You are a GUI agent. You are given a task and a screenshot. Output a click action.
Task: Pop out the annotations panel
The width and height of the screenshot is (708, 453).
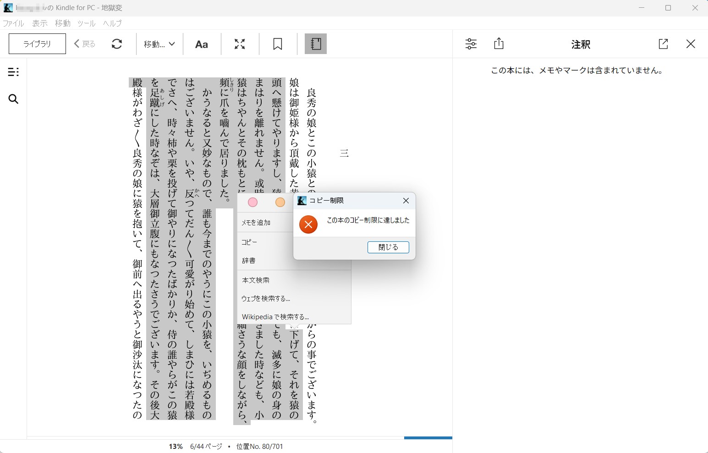pyautogui.click(x=663, y=44)
